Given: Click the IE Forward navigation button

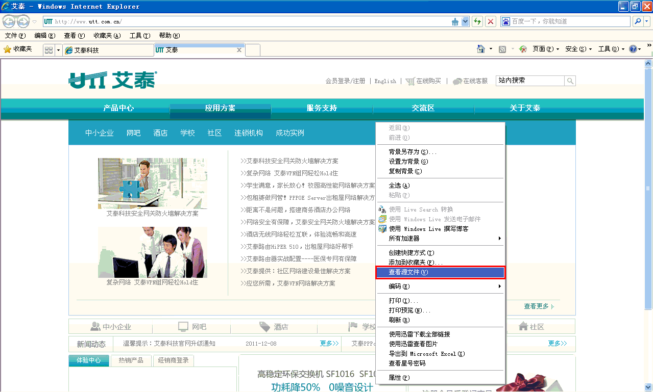Looking at the screenshot, I should (x=23, y=21).
